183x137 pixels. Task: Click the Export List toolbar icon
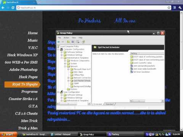coord(78,42)
